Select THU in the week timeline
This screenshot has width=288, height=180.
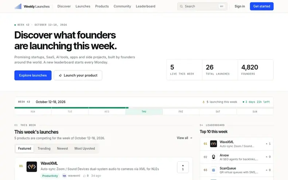pos(144,111)
